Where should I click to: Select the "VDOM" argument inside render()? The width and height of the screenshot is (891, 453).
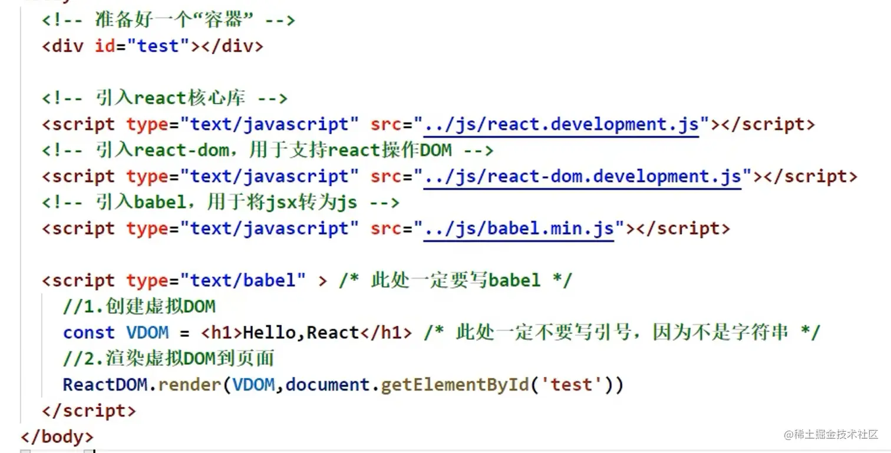point(253,385)
